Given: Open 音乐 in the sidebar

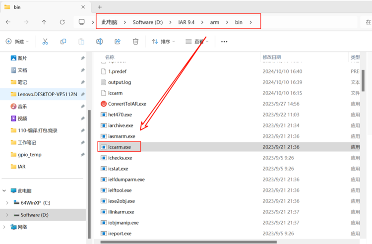Looking at the screenshot, I should [22, 107].
